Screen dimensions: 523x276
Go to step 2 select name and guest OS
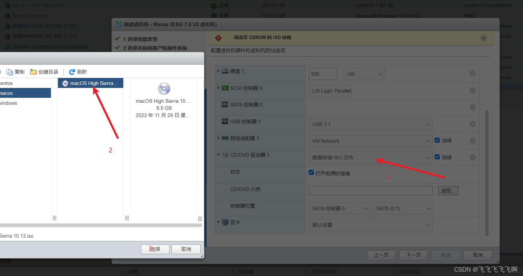[x=155, y=48]
